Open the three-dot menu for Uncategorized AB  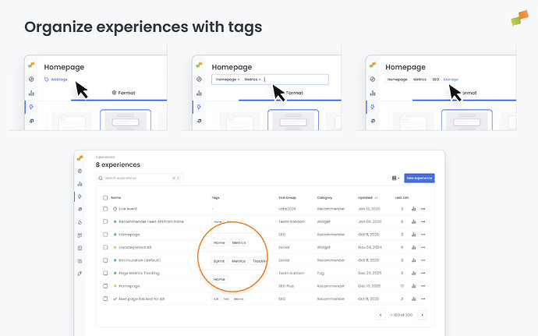424,247
